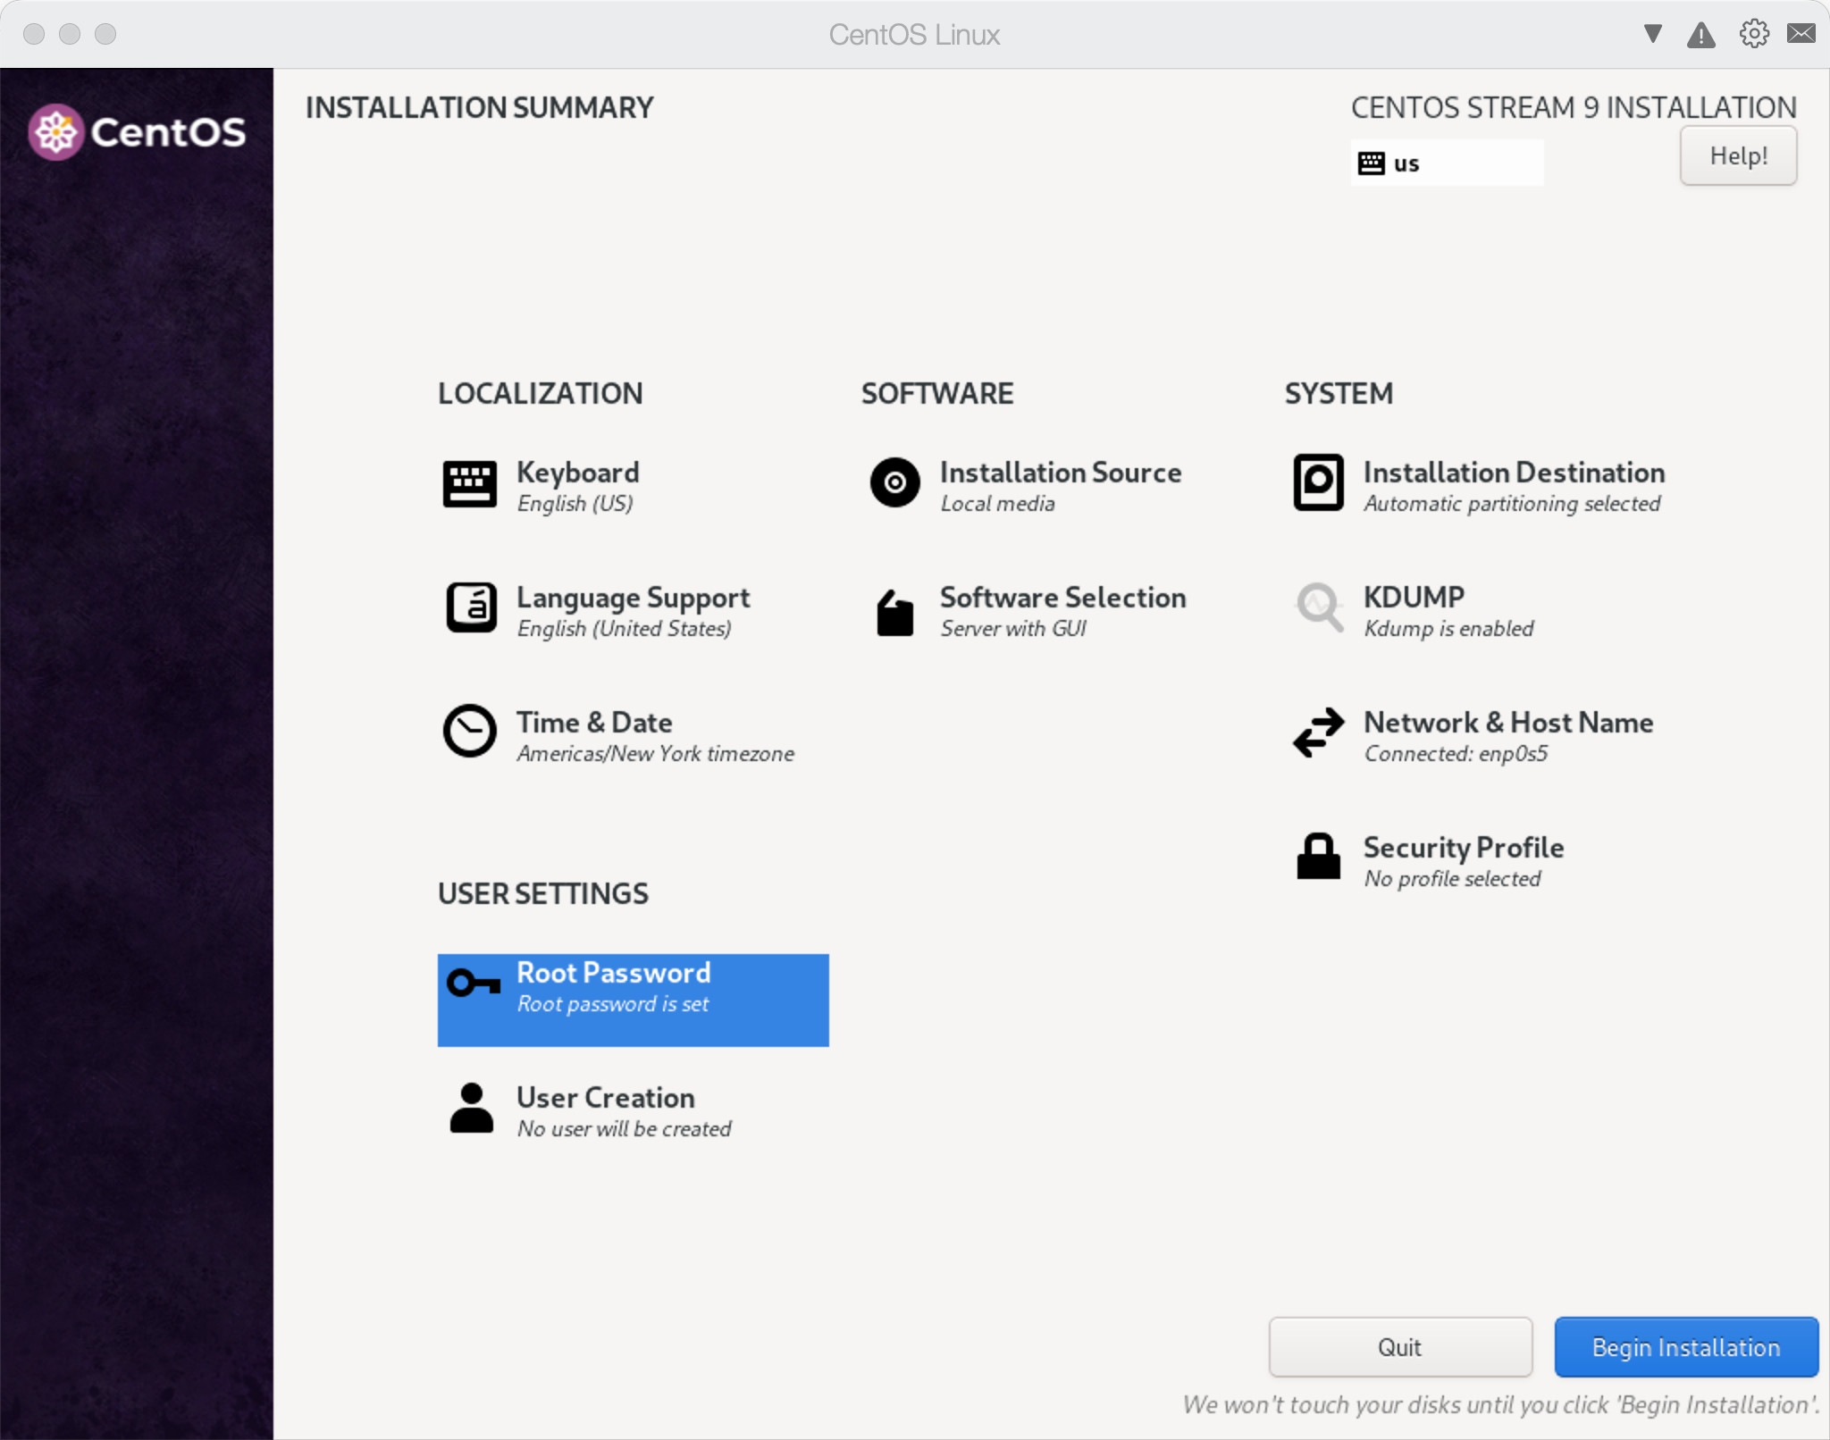Viewport: 1830px width, 1440px height.
Task: Open the VM dropdown triangle in title bar
Action: 1653,34
